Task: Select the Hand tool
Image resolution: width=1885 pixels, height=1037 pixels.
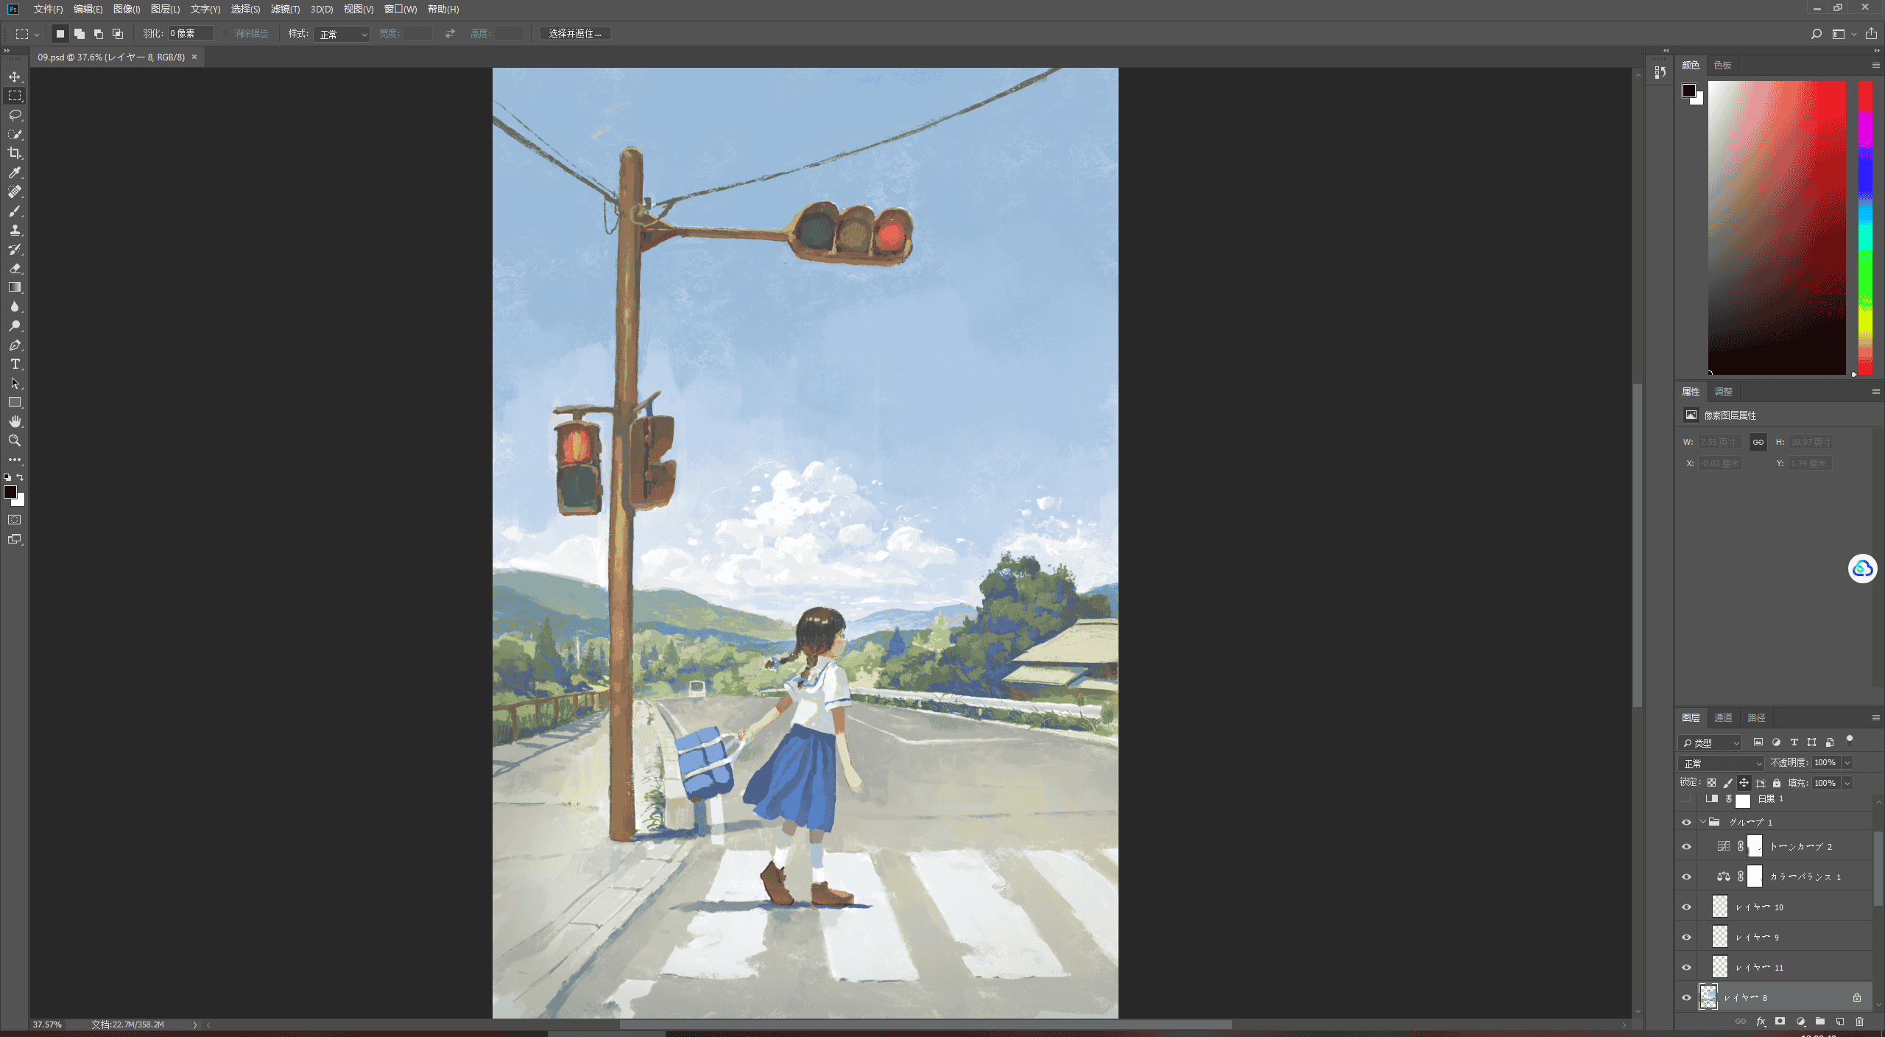Action: (15, 421)
